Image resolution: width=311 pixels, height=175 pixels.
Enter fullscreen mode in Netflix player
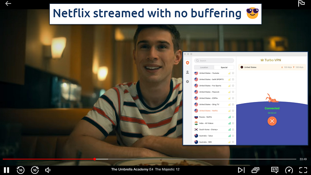[x=303, y=170]
